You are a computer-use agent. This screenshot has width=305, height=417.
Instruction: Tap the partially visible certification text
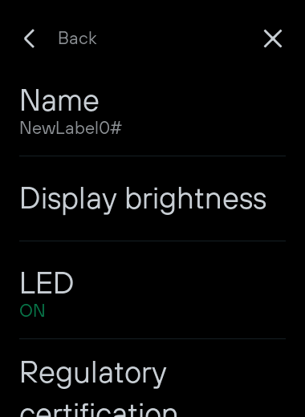pos(98,411)
